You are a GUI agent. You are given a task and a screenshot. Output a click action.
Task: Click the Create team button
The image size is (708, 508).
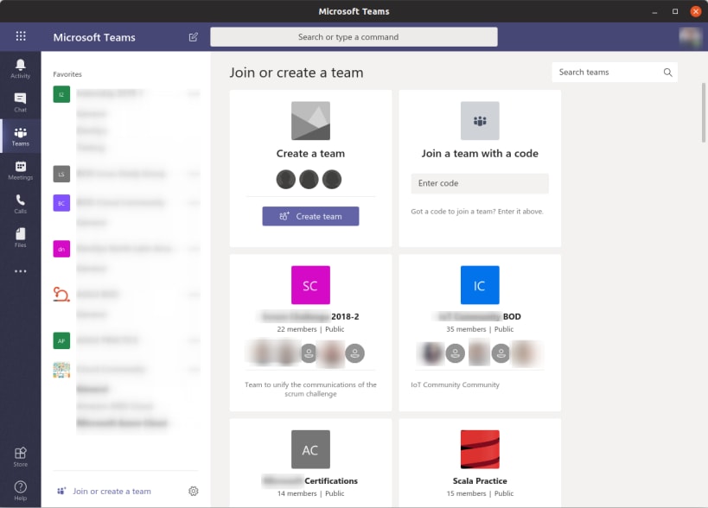coord(310,216)
